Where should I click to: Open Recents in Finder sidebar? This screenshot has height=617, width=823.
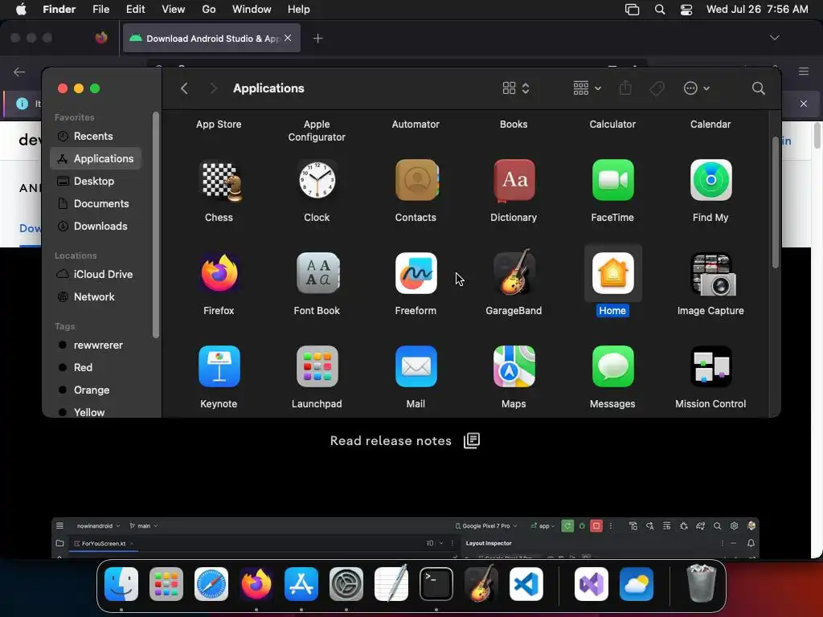96,137
